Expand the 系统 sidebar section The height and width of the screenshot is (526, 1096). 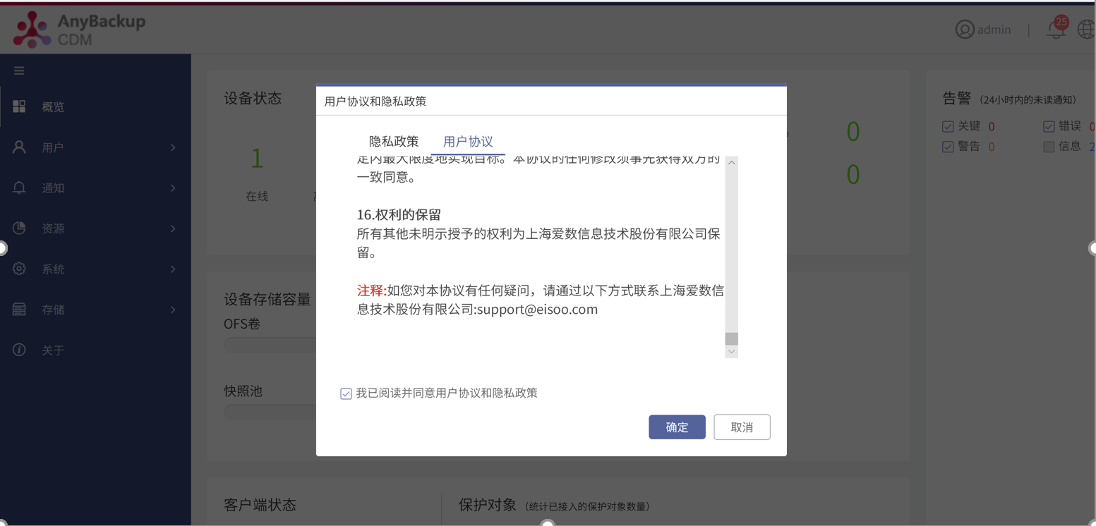173,269
